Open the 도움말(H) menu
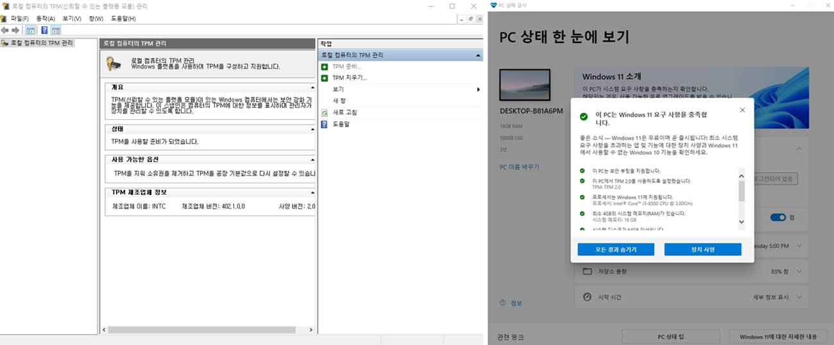This screenshot has width=834, height=345. click(x=123, y=19)
